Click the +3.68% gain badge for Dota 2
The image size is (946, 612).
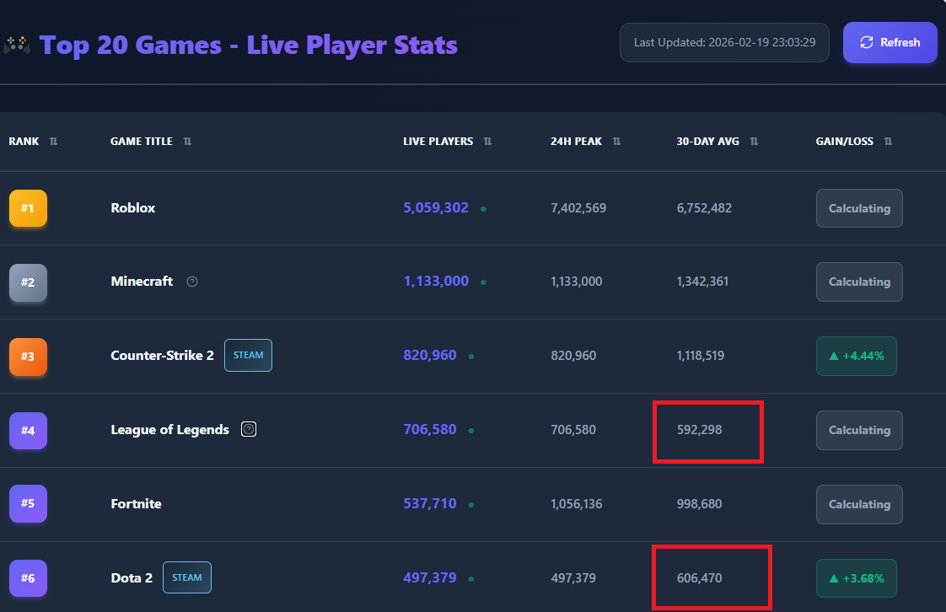pos(856,578)
